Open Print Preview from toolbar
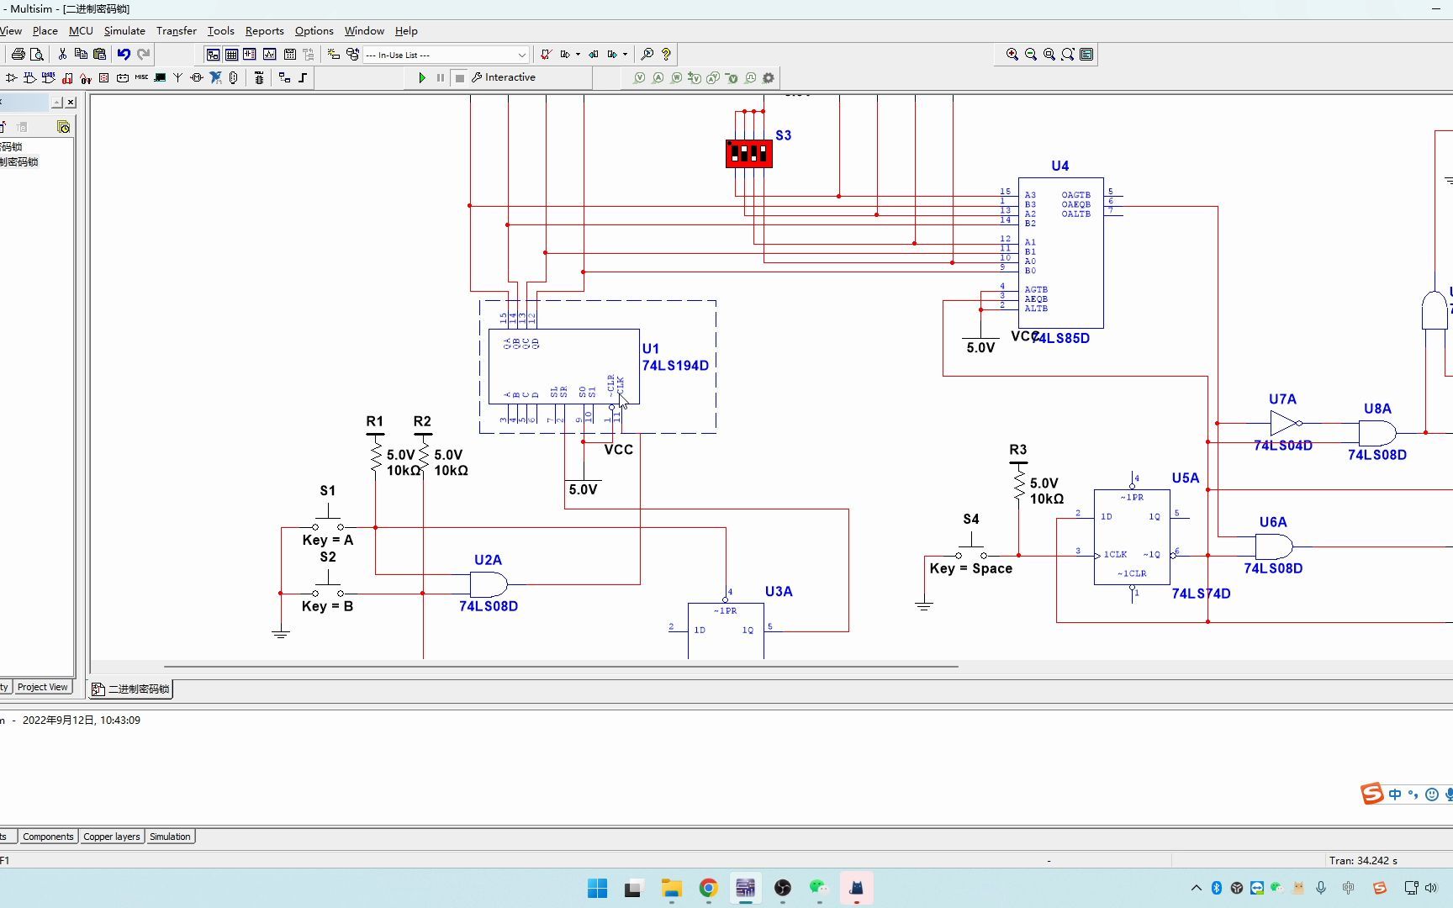This screenshot has height=908, width=1453. click(36, 54)
